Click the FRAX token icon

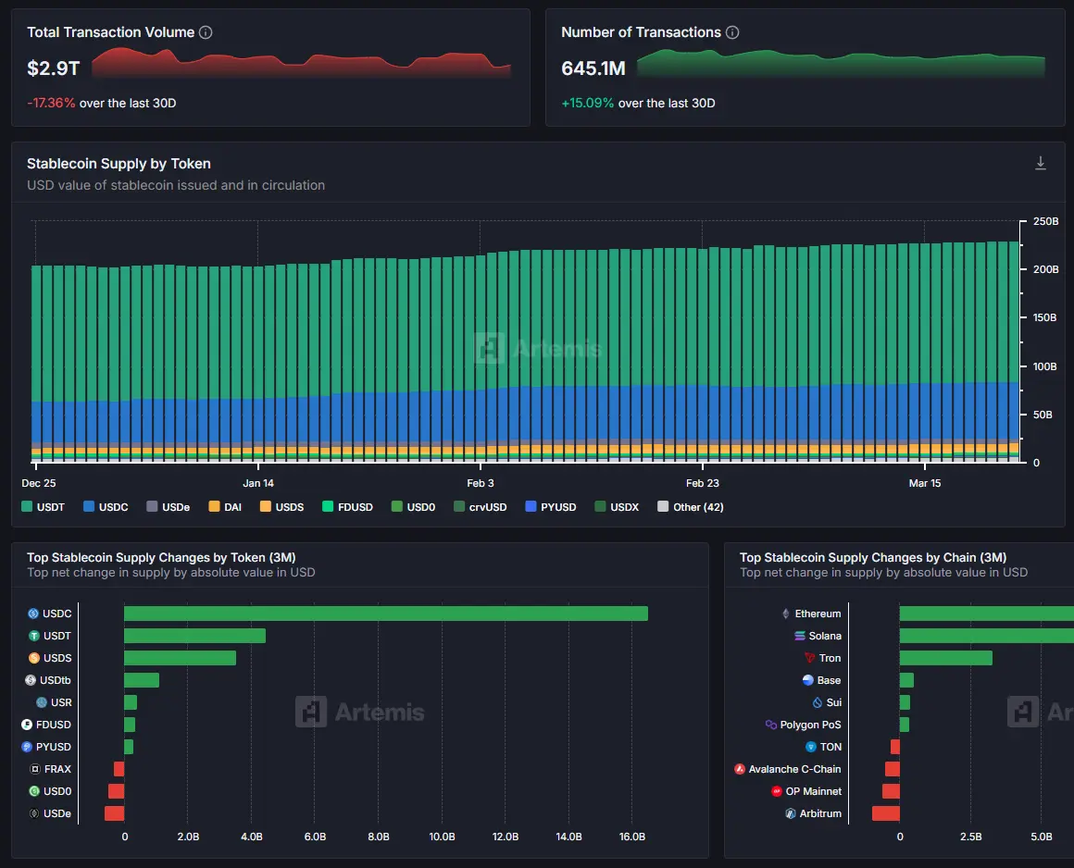click(35, 769)
